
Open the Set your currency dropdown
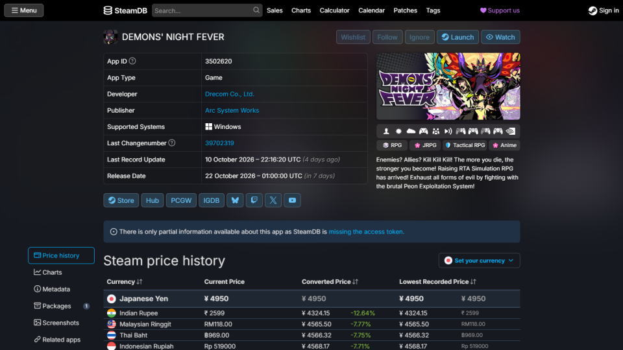pyautogui.click(x=479, y=261)
